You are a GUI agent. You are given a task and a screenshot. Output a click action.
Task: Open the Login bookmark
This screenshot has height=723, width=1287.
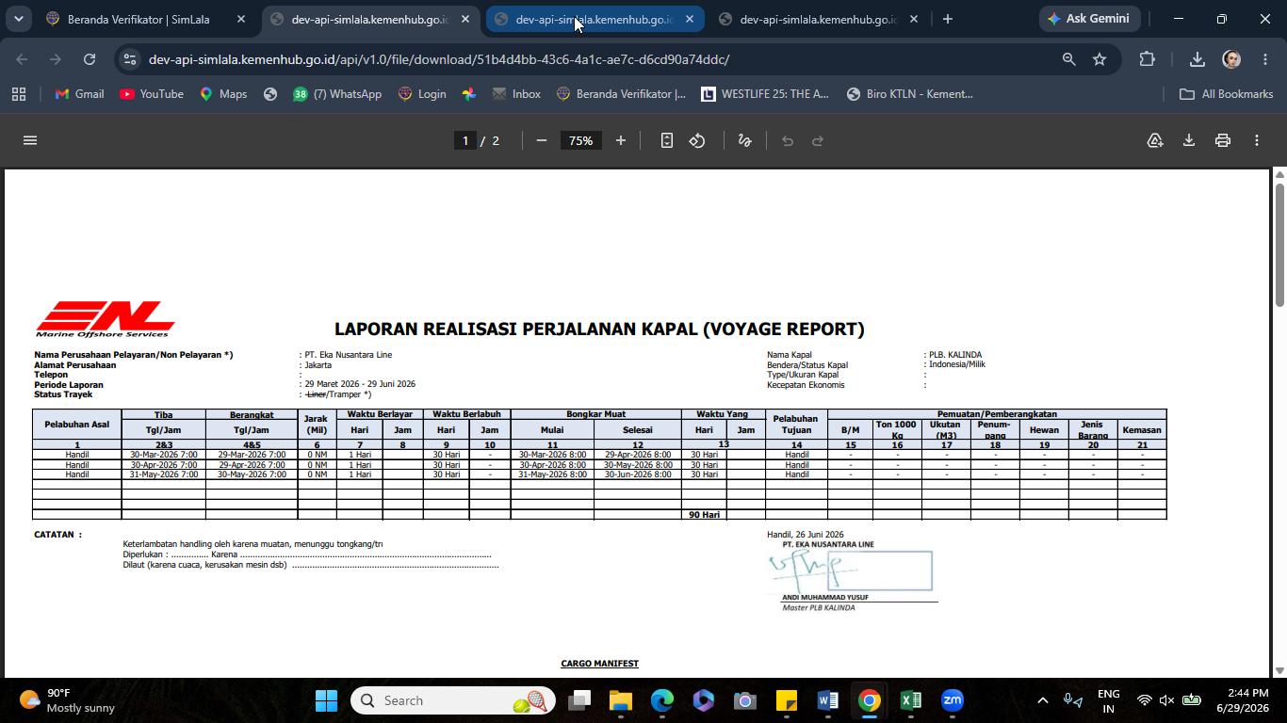point(422,94)
